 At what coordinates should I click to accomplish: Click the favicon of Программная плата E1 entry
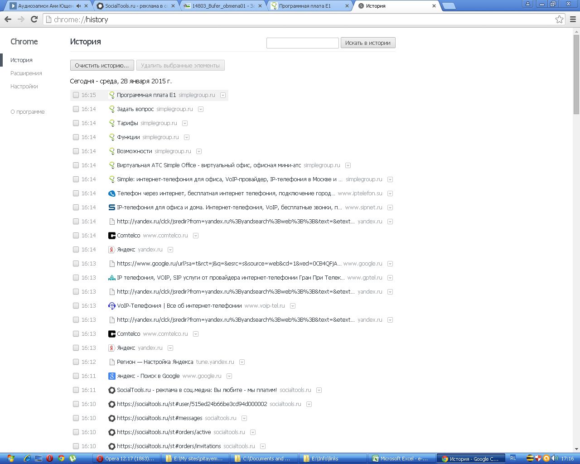coord(112,95)
